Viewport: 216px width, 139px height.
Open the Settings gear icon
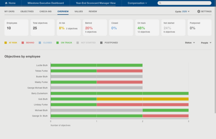tap(199, 11)
